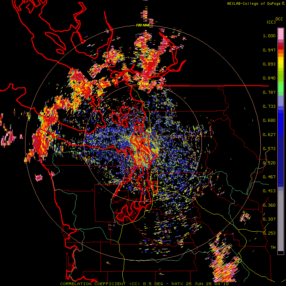Click the 0.360 legend label
The height and width of the screenshot is (286, 286).
coord(269,205)
